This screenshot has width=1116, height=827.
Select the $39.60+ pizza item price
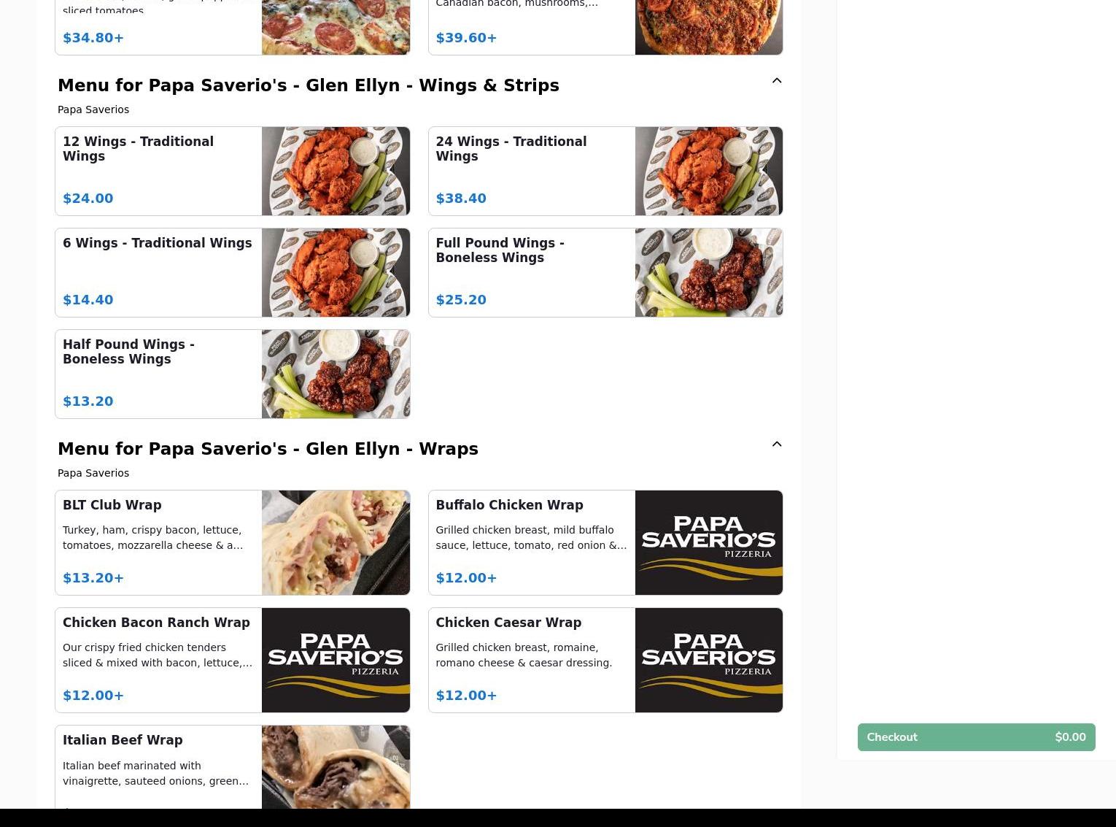(466, 38)
